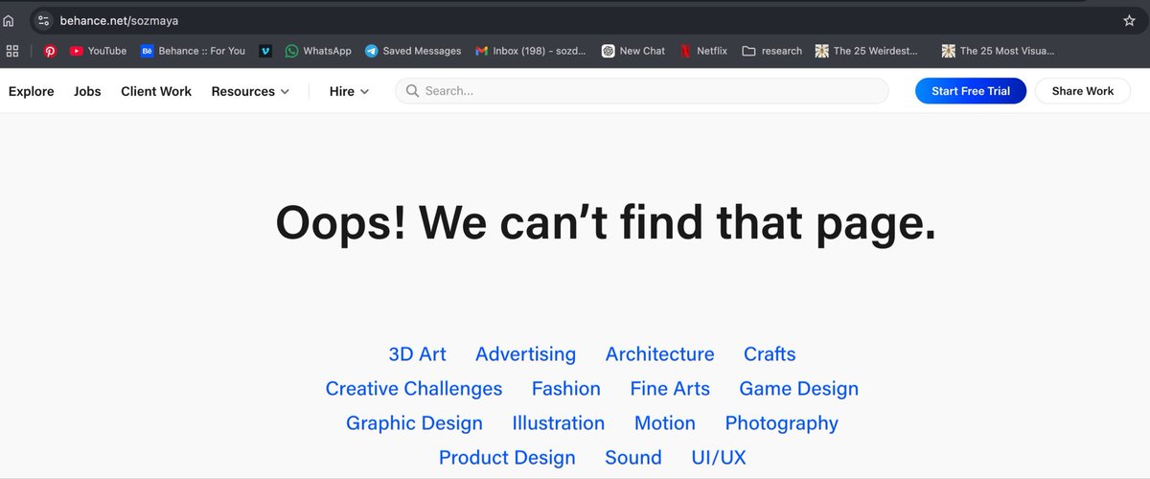Open the Netflix bookmark
This screenshot has width=1150, height=479.
coord(703,51)
